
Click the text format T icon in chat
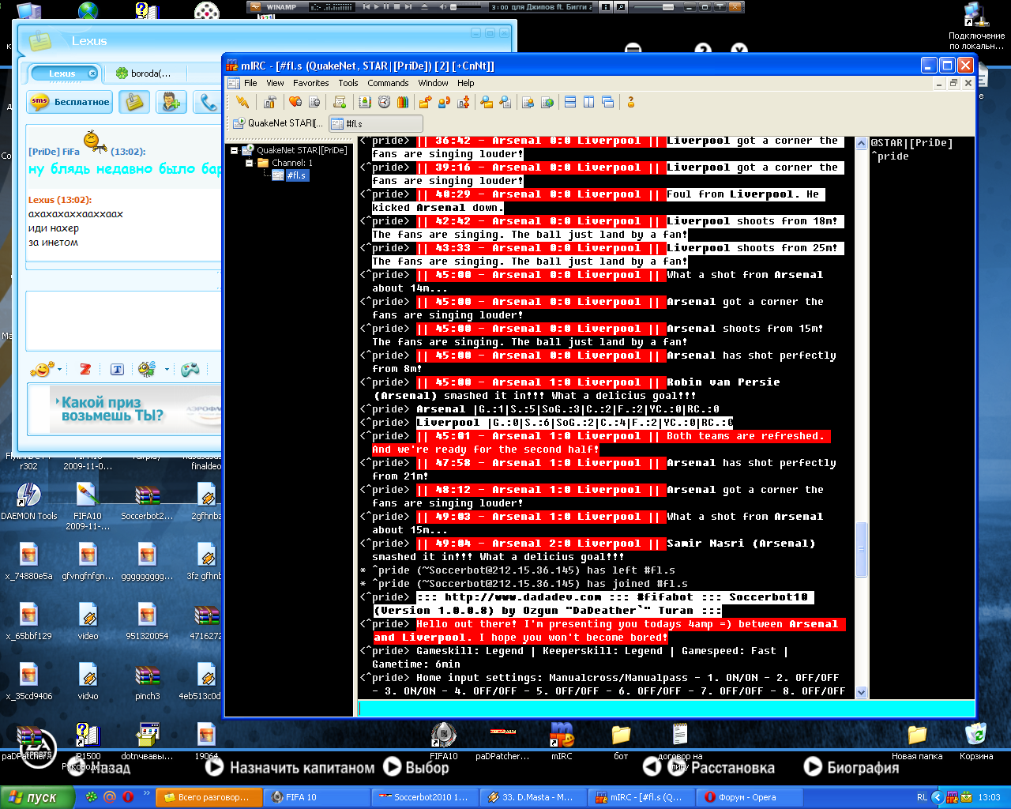pos(117,369)
